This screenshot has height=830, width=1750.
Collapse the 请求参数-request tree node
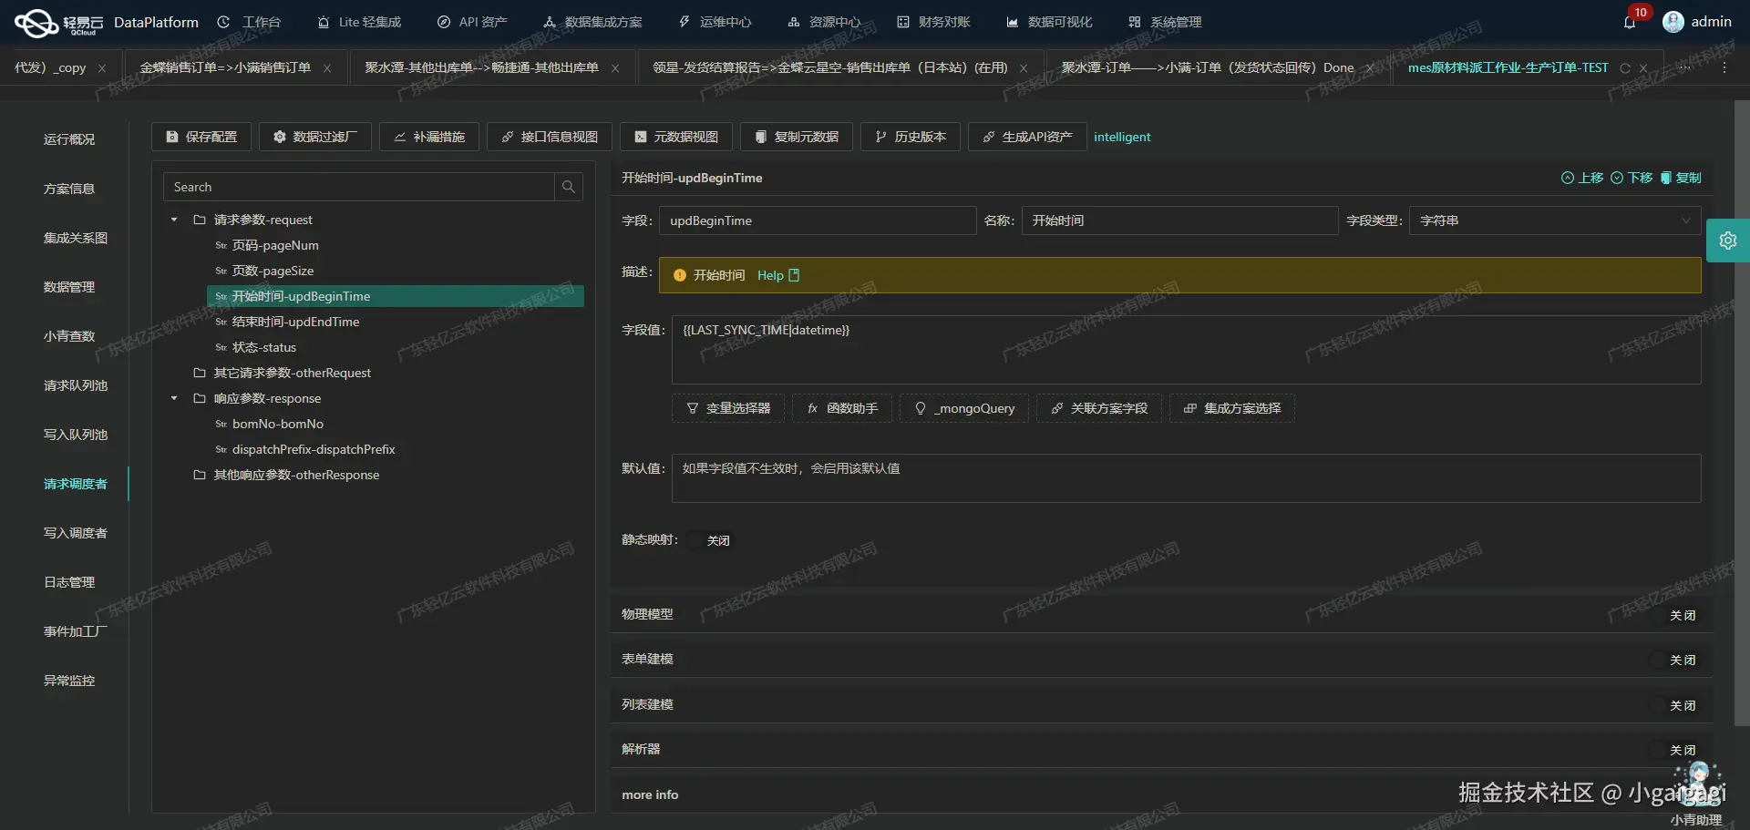(174, 220)
